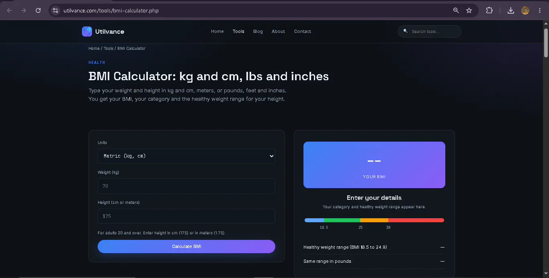Click the 'Enter your details' text

(374, 198)
